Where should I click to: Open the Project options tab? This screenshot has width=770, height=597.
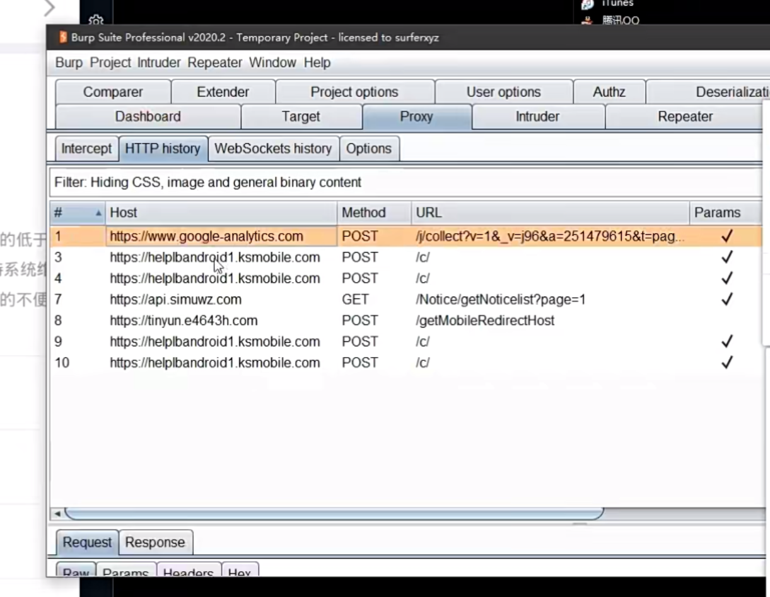354,92
